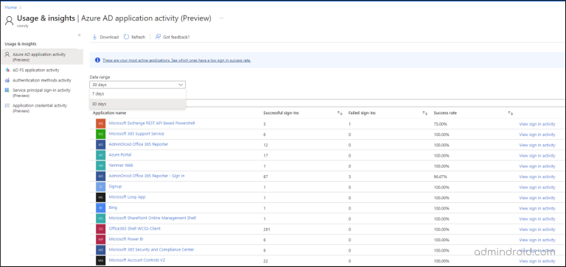
Task: Click the MA icon for Microsoft Account Controls V2
Action: tap(101, 260)
